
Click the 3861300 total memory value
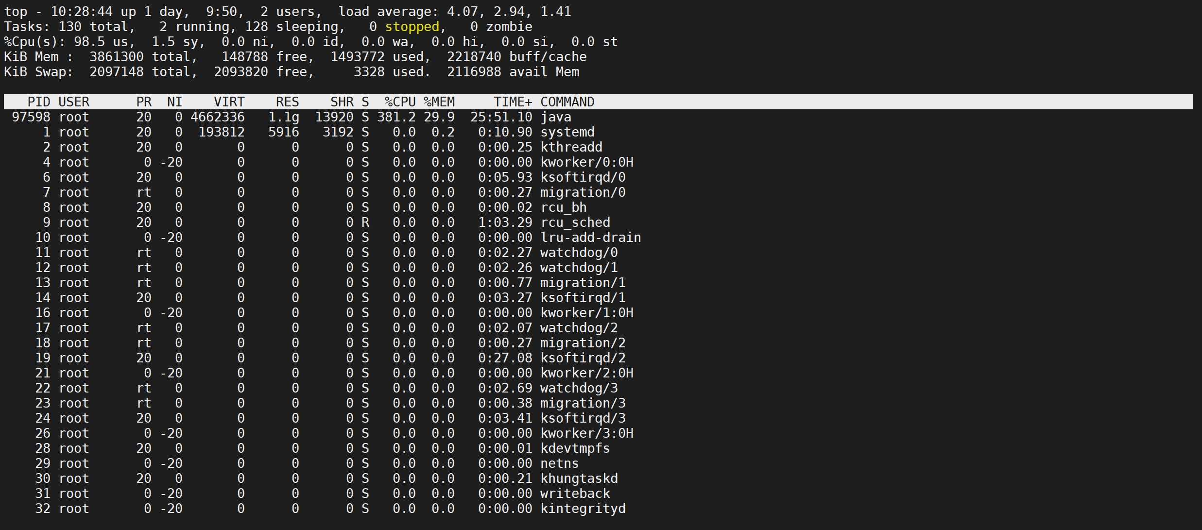click(117, 57)
